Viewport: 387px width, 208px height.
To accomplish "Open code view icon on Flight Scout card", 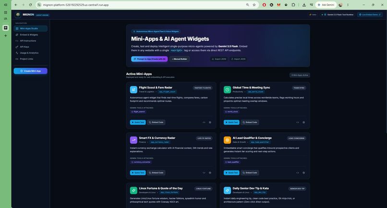I will pyautogui.click(x=204, y=122).
